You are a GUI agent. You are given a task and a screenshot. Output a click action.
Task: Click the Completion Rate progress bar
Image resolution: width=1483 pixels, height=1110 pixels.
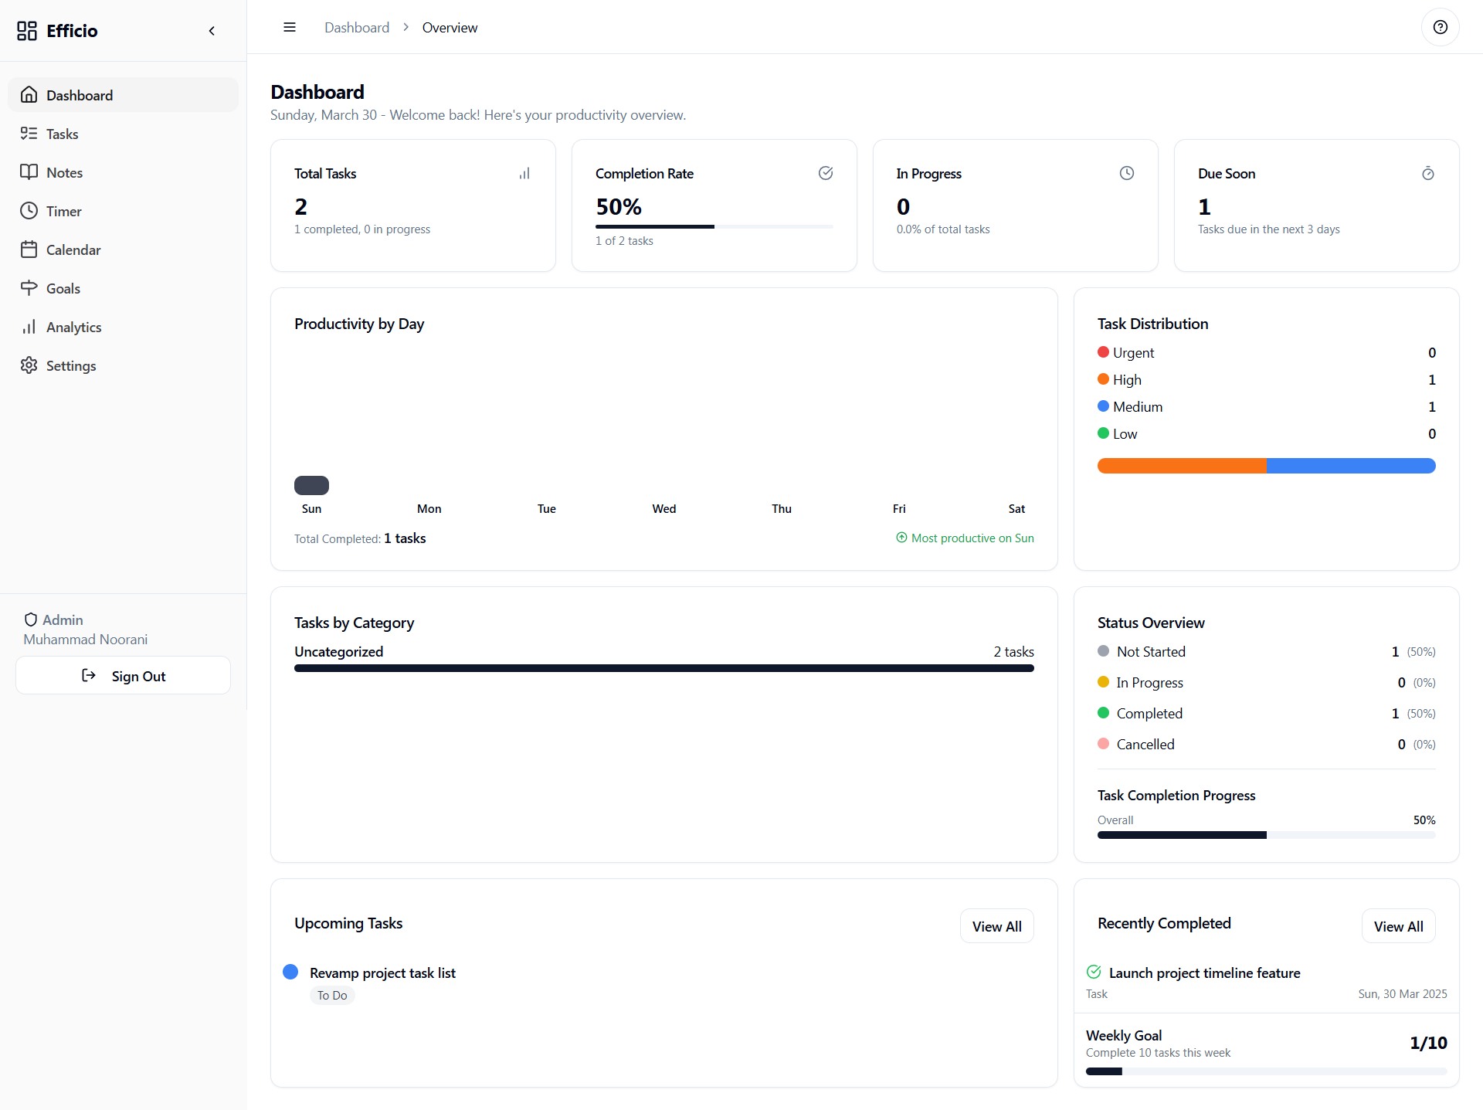coord(714,226)
